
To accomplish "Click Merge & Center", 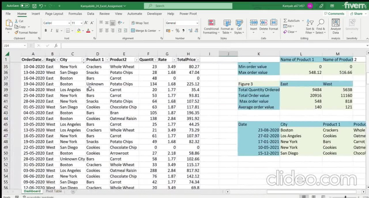I will [144, 31].
